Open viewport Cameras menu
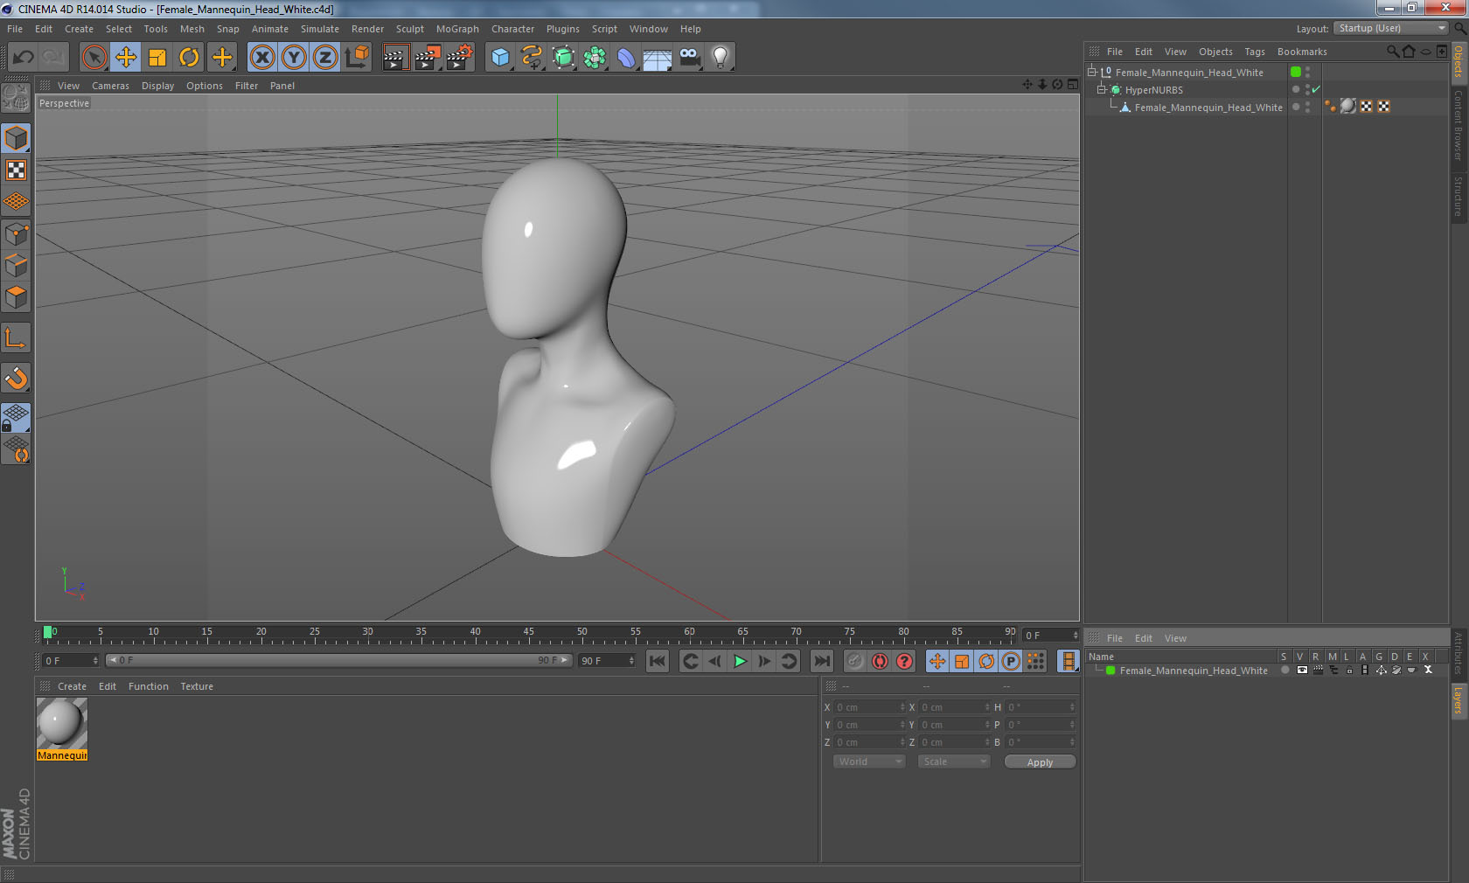Image resolution: width=1469 pixels, height=883 pixels. coord(110,86)
